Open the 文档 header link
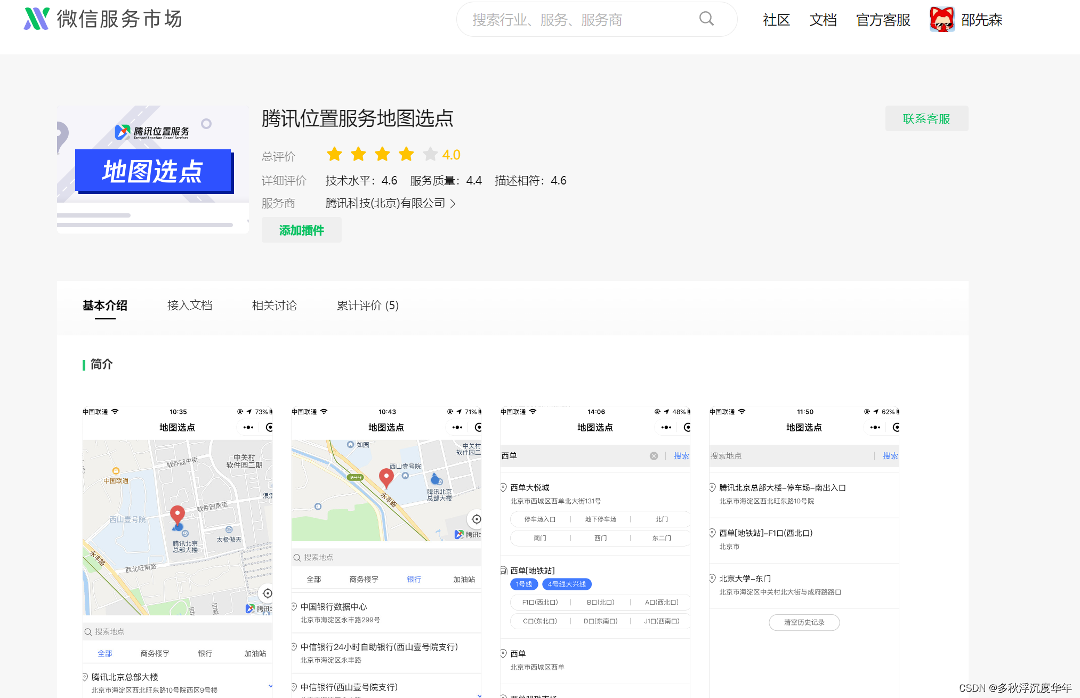 click(x=823, y=20)
